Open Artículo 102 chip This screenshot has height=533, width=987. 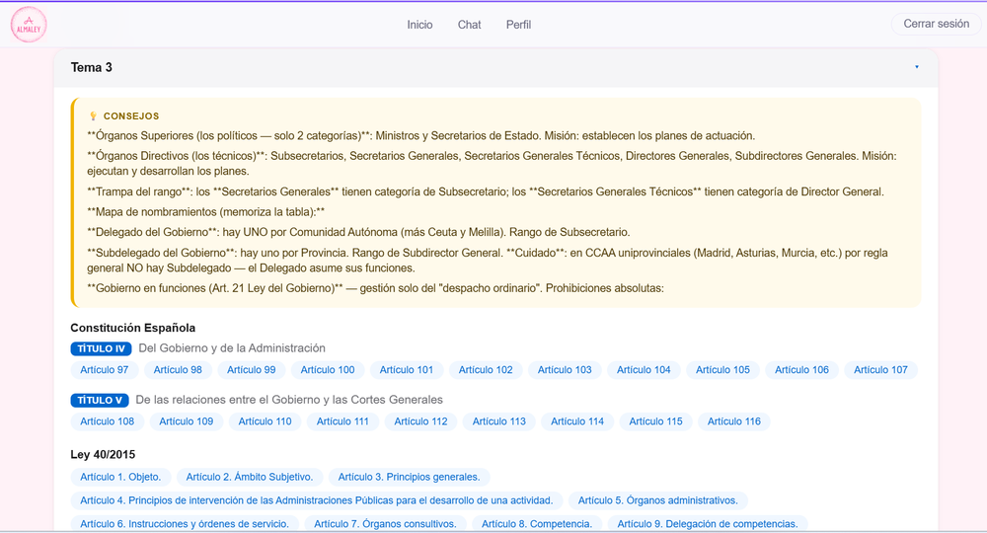coord(486,370)
